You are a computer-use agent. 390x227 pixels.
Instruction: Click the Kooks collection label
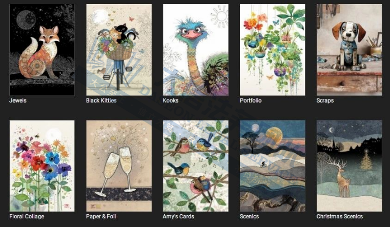point(171,100)
